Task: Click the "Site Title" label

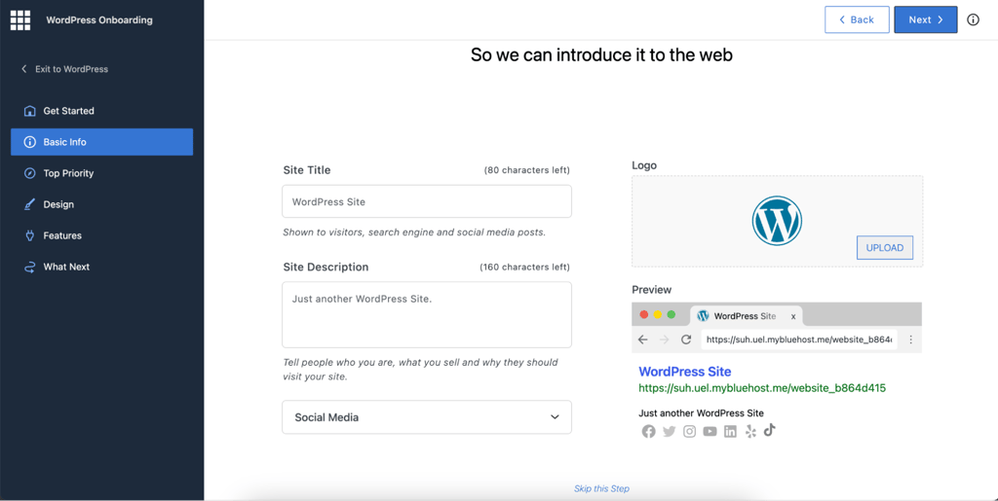Action: click(307, 170)
